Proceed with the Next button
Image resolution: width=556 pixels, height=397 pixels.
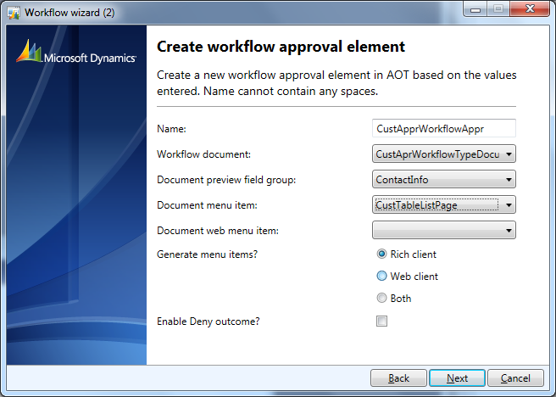[457, 378]
